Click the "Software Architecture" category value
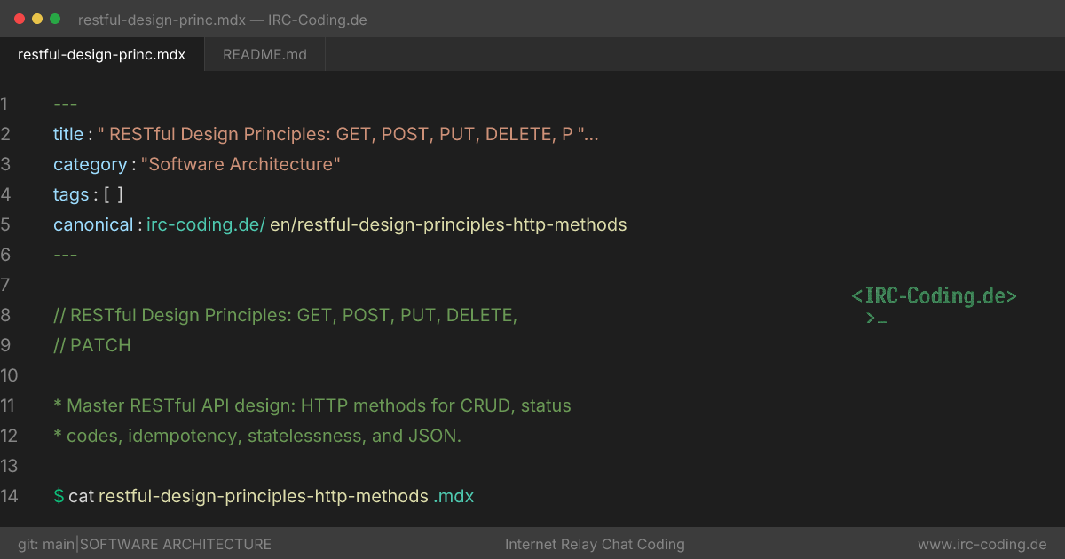This screenshot has width=1065, height=559. coord(241,164)
